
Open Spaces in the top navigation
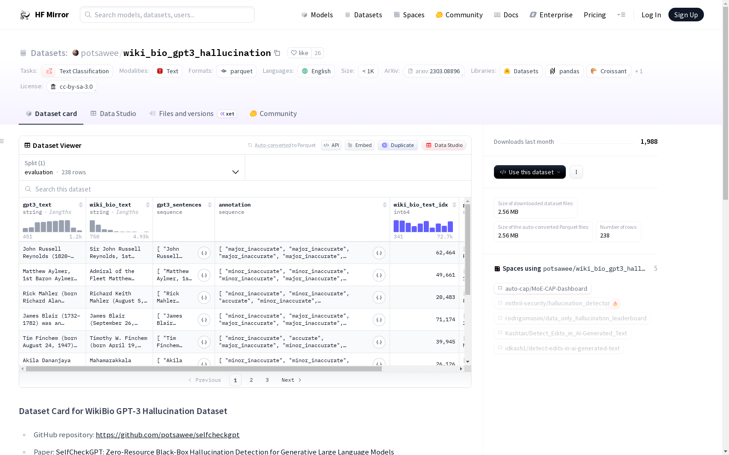(x=409, y=15)
